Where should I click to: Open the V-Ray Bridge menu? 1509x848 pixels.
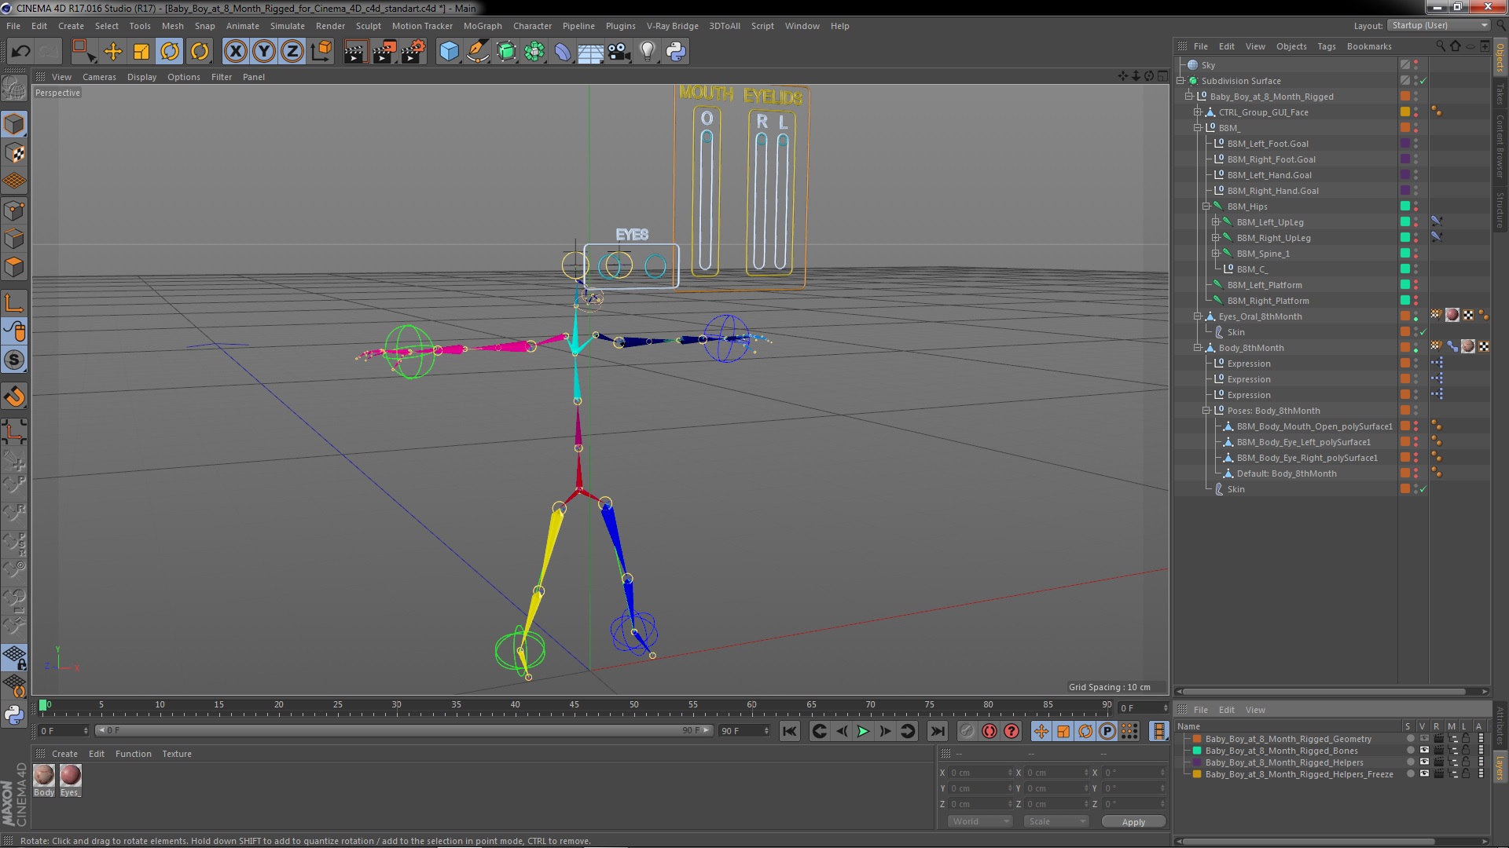click(672, 26)
